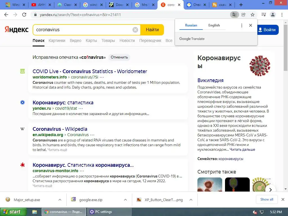
Task: Click the Worldometer result favicon
Action: [x=22, y=71]
